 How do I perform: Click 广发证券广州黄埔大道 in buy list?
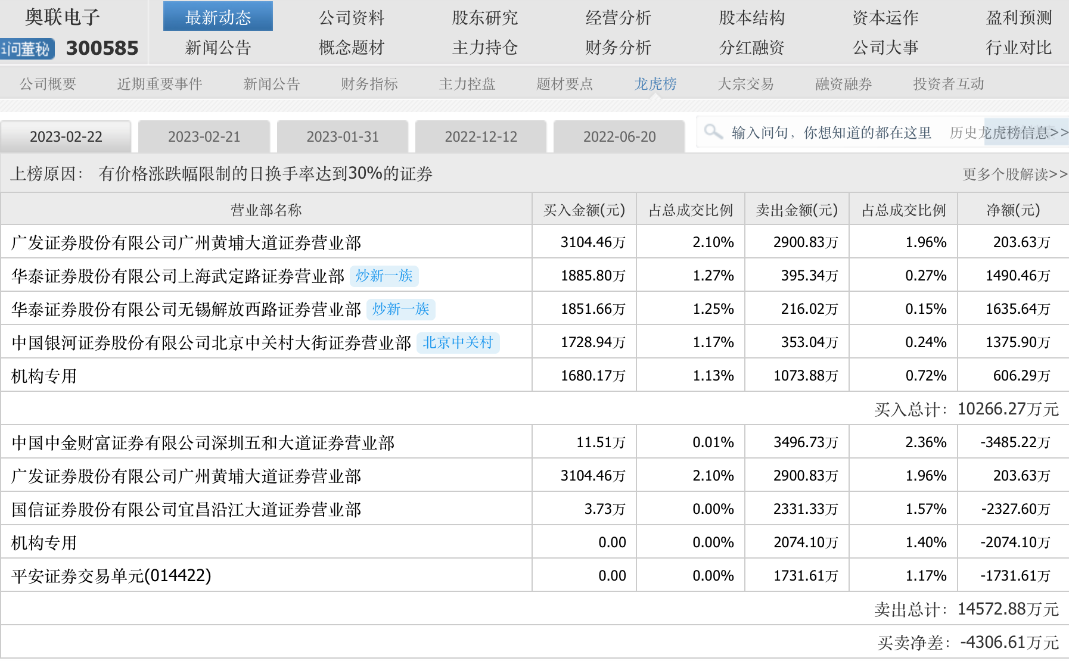point(187,242)
